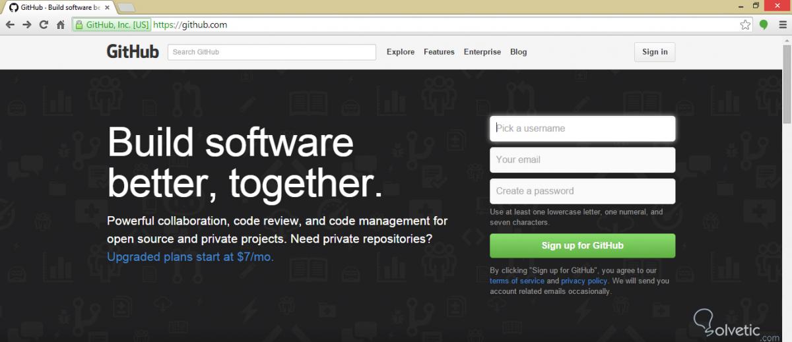Open the green extension icon in toolbar
Viewport: 792px width, 342px height.
(764, 25)
